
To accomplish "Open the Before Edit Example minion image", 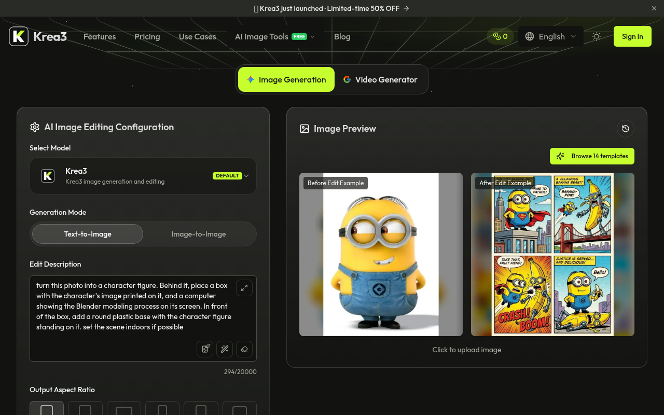I will coord(381,254).
